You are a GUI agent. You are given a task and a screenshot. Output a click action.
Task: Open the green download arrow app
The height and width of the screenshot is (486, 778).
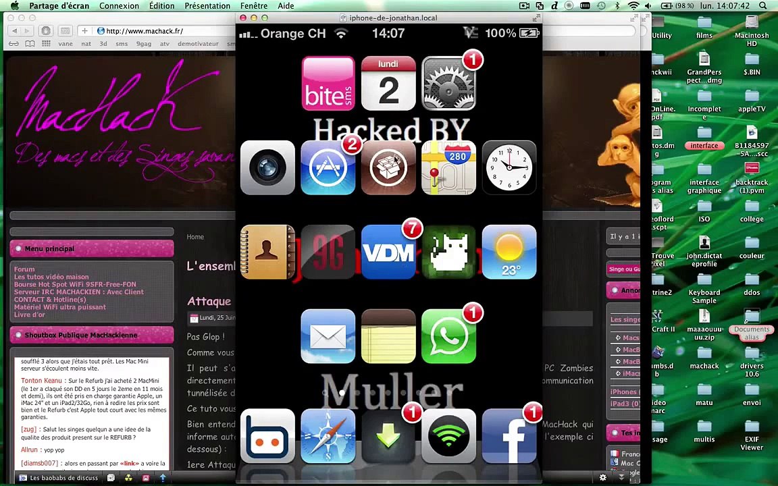tap(388, 436)
